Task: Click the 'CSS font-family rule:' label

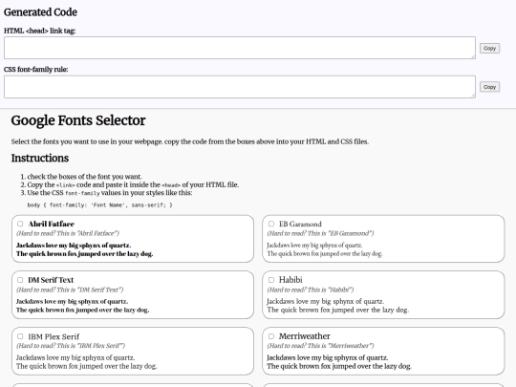Action: pos(36,70)
